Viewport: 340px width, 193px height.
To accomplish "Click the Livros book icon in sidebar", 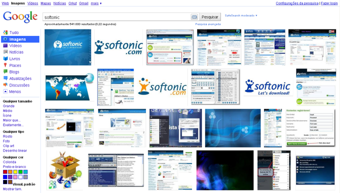I will [x=5, y=58].
